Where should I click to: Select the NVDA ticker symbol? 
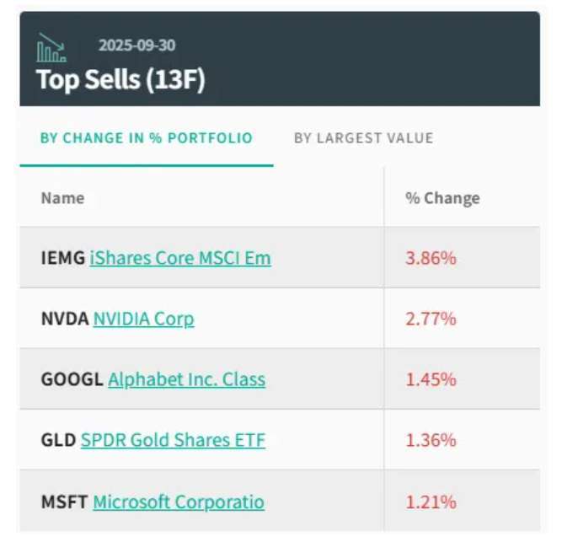click(x=65, y=319)
